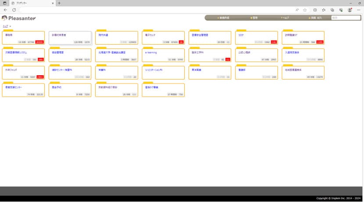Open the ヘルプ menu
Screen dimensions: 364x202
[285, 18]
